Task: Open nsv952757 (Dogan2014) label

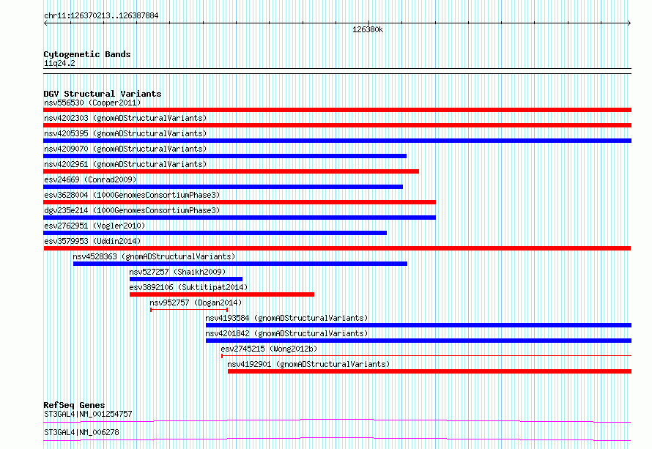Action: pos(196,303)
